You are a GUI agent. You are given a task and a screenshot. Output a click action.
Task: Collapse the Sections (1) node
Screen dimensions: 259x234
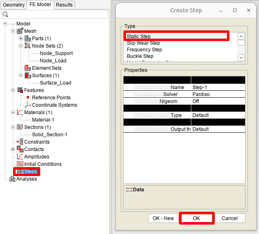(x=13, y=127)
